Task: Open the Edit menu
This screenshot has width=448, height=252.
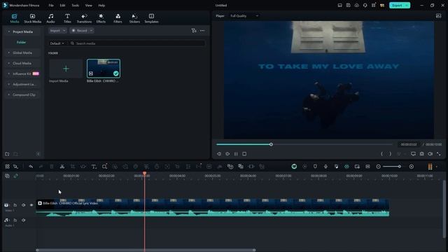Action: (62, 5)
